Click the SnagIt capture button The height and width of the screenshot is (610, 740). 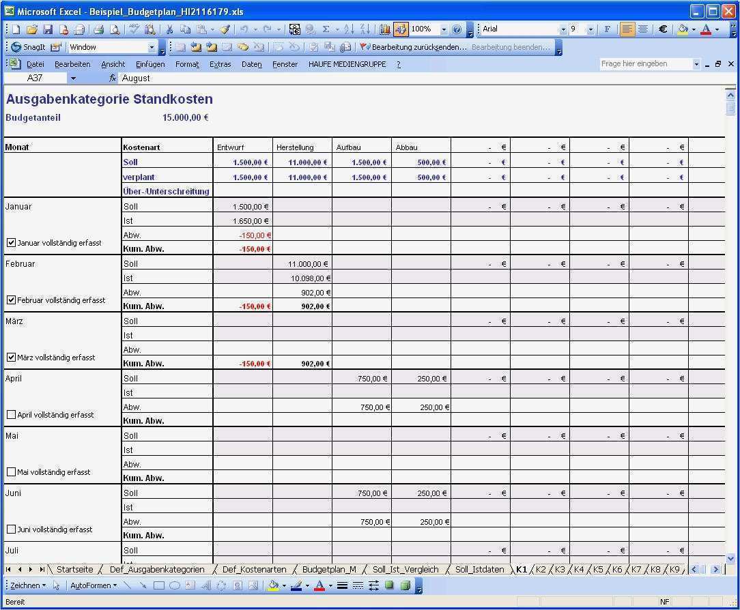28,47
